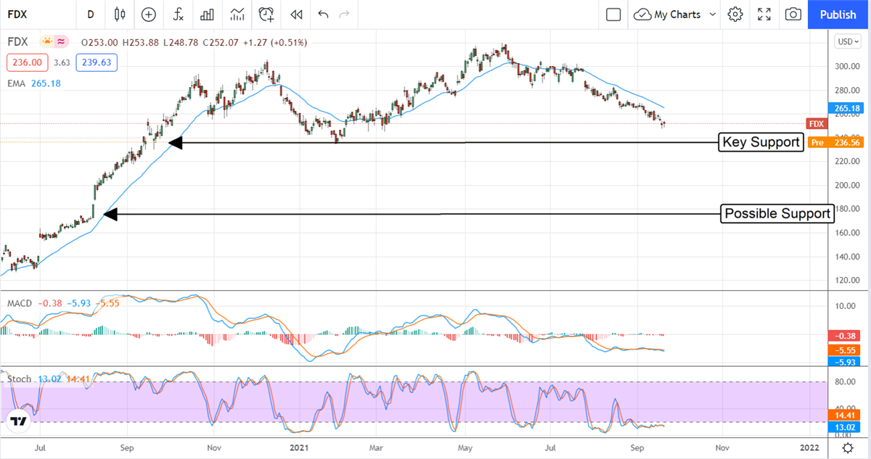Screen dimensions: 871x459
Task: Open the candlestick chart style selector
Action: point(120,15)
